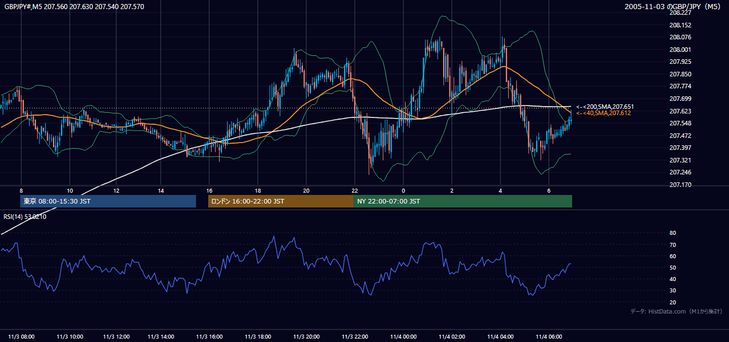Click the HistData.com data source credit
The image size is (729, 342).
click(x=676, y=311)
